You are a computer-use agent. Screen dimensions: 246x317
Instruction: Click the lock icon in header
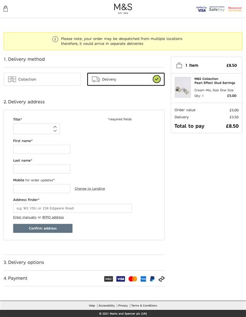click(6, 8)
